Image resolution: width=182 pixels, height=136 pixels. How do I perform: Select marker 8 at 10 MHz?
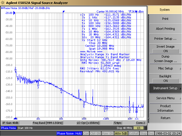(x=130, y=110)
